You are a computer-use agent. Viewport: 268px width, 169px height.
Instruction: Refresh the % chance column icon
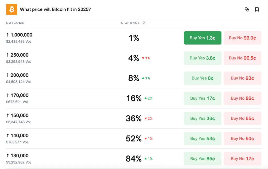coord(144,23)
